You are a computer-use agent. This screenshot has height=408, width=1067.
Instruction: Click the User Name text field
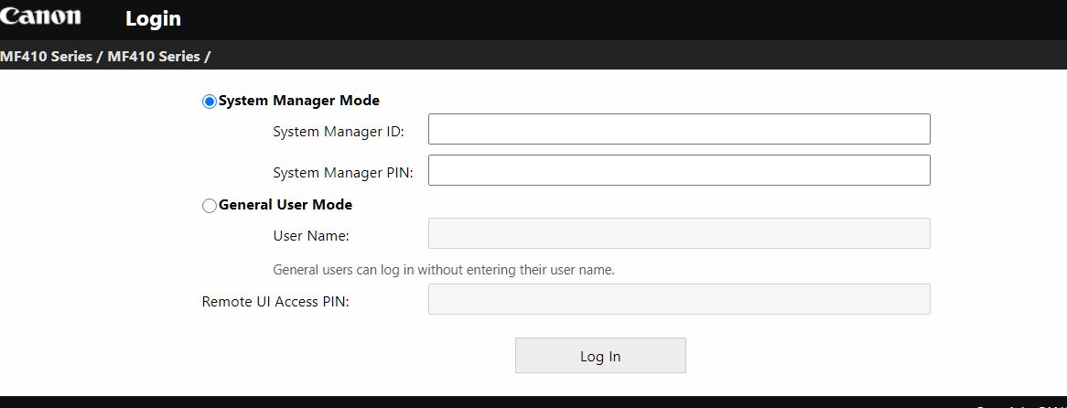point(679,233)
